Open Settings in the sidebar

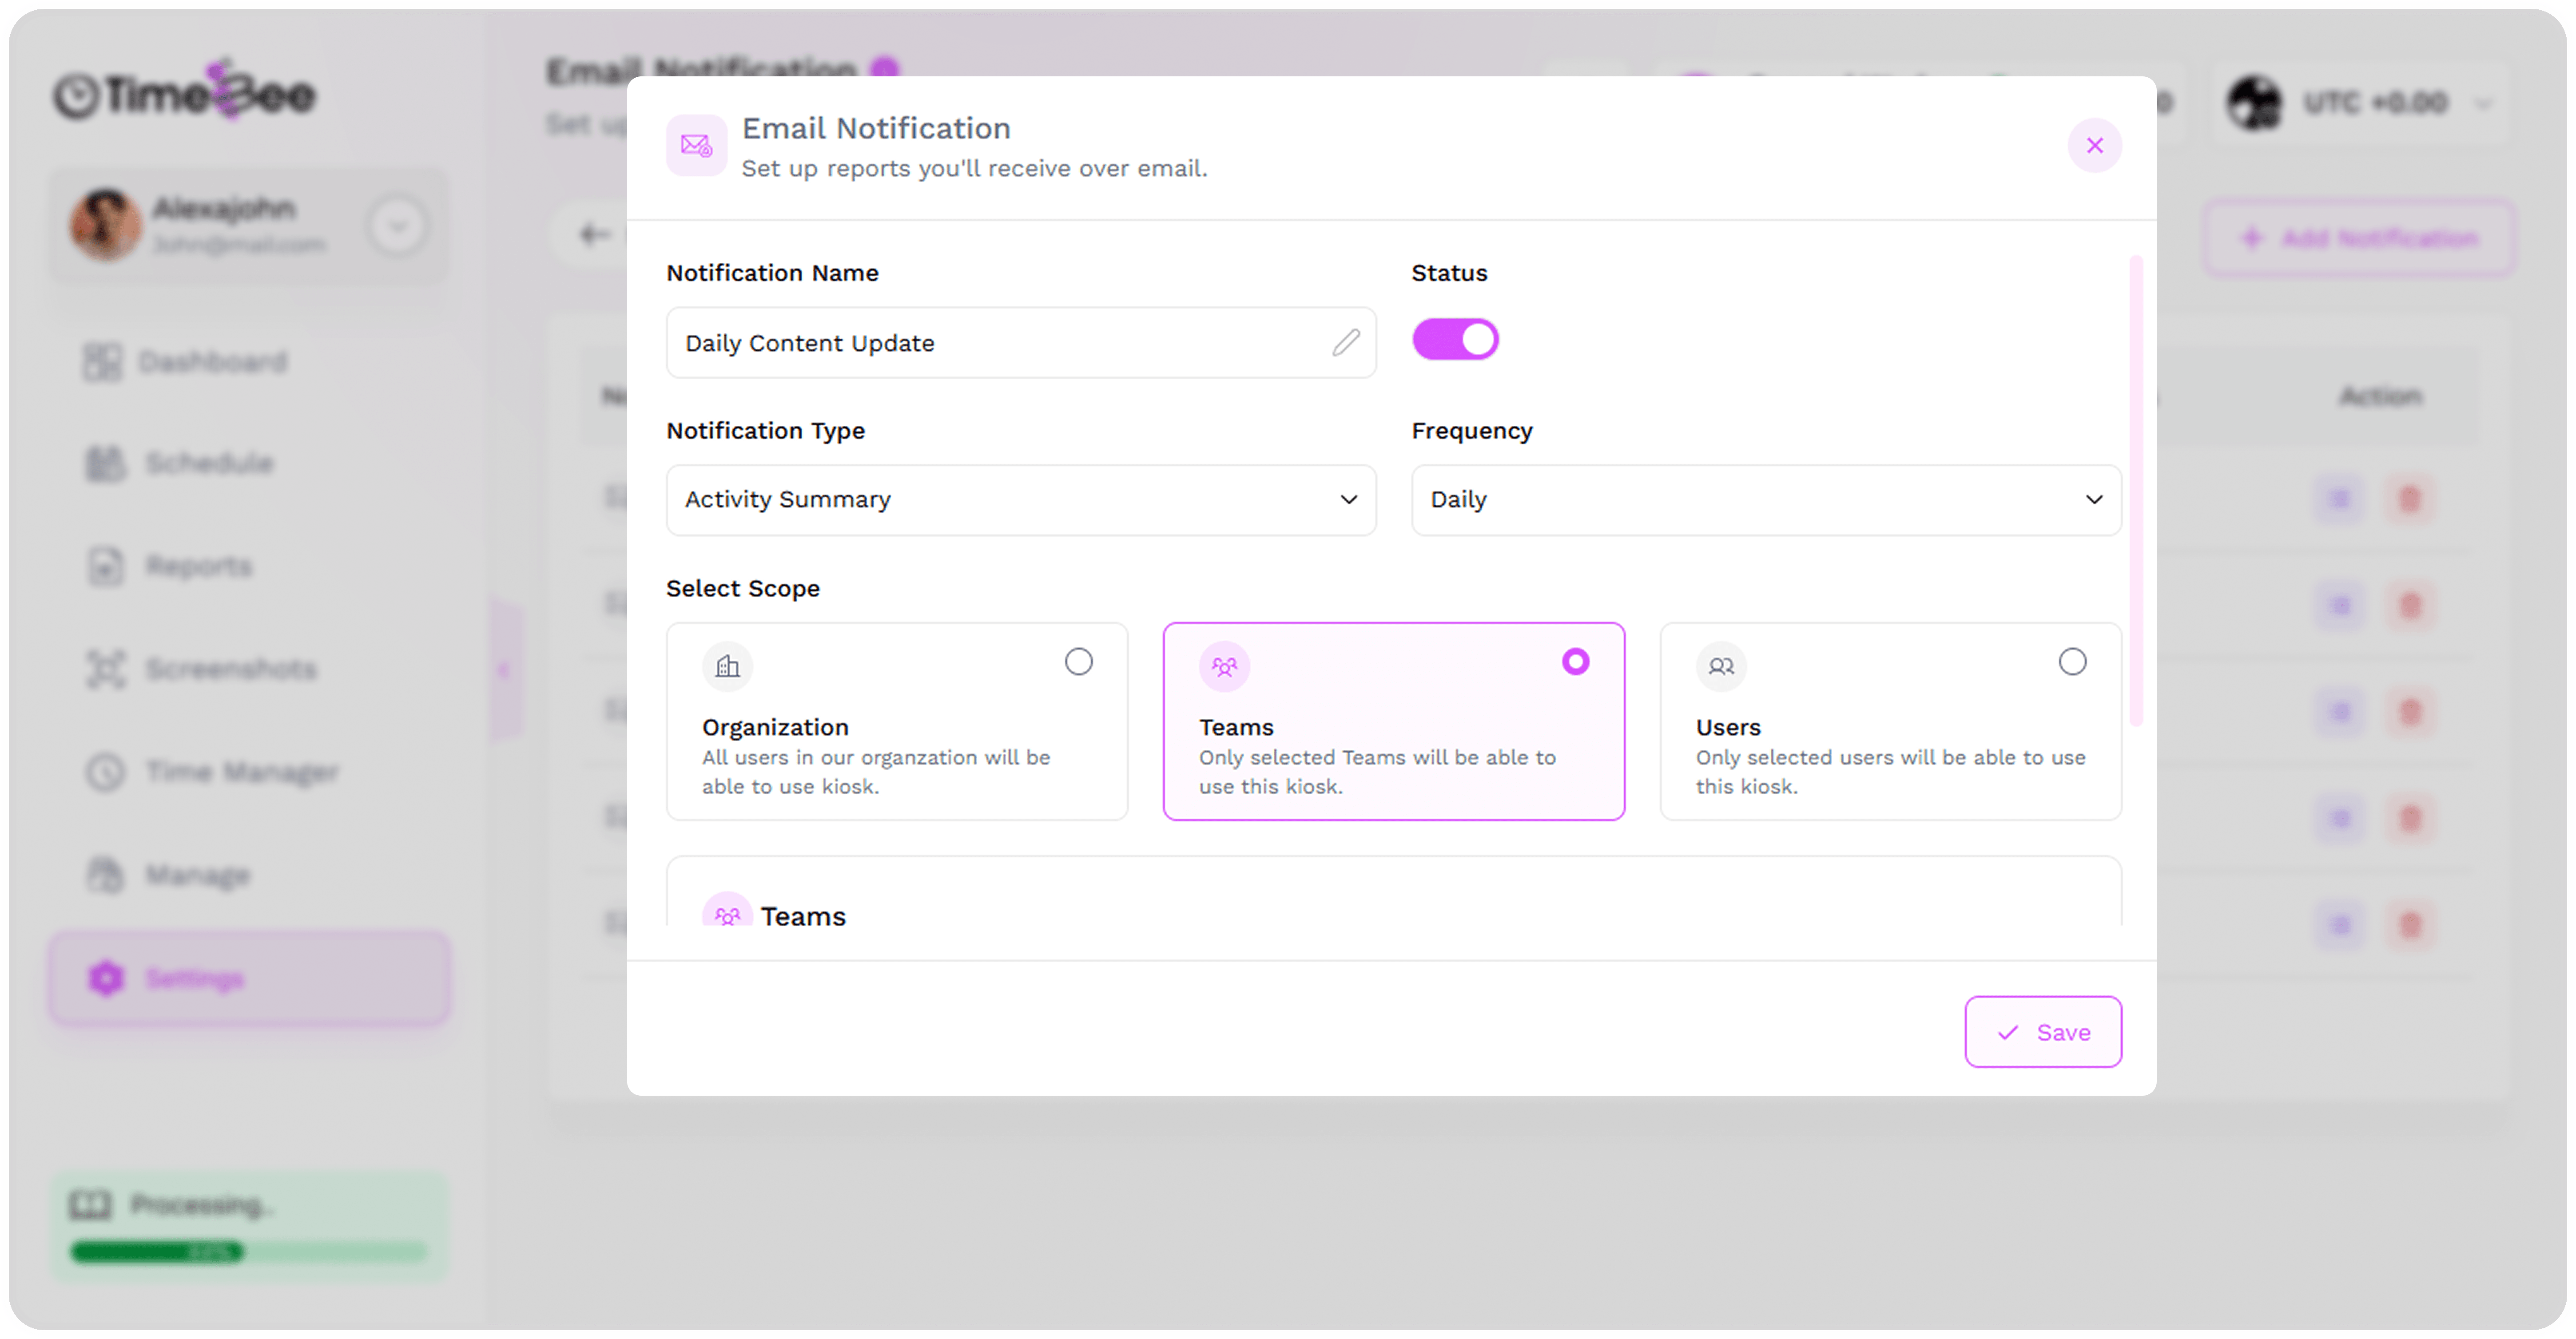tap(250, 978)
